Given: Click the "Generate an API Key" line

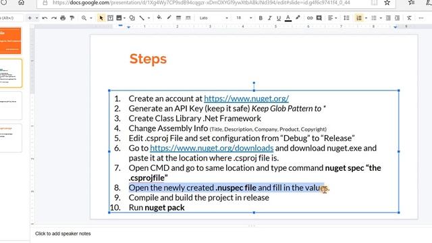Looking at the screenshot, I should coord(227,109).
